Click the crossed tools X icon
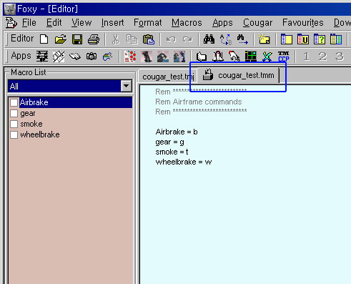Image resolution: width=351 pixels, height=284 pixels. click(267, 57)
